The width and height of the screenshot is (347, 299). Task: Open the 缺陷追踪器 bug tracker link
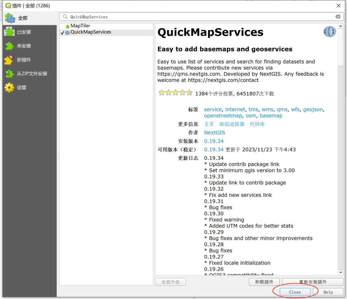pyautogui.click(x=232, y=124)
